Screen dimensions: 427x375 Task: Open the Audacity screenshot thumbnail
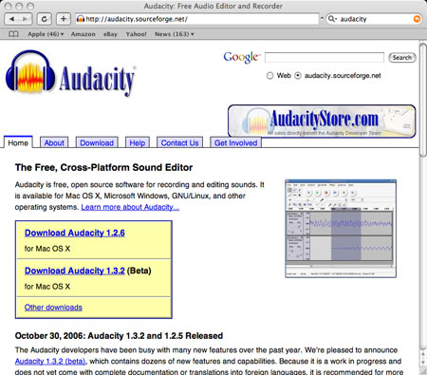[341, 229]
